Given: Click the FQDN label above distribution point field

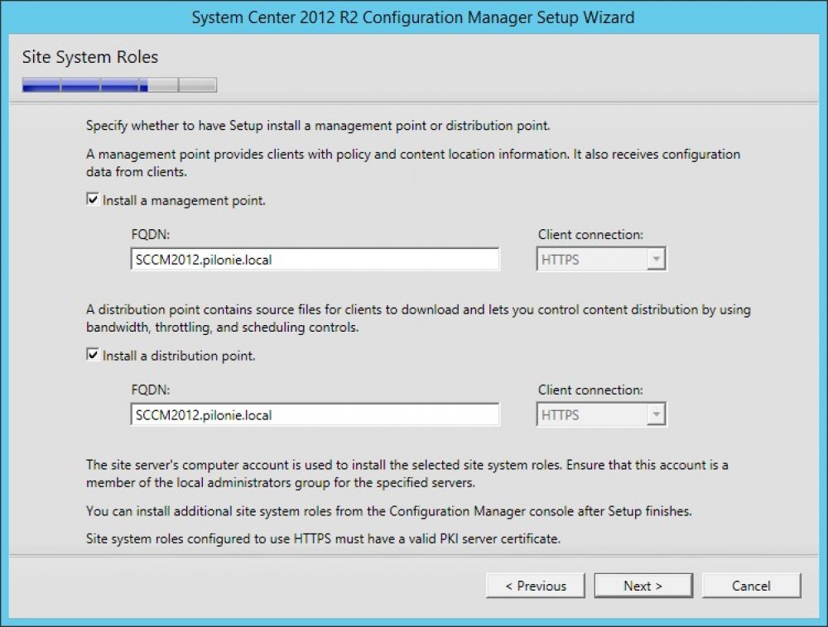Looking at the screenshot, I should coord(151,390).
